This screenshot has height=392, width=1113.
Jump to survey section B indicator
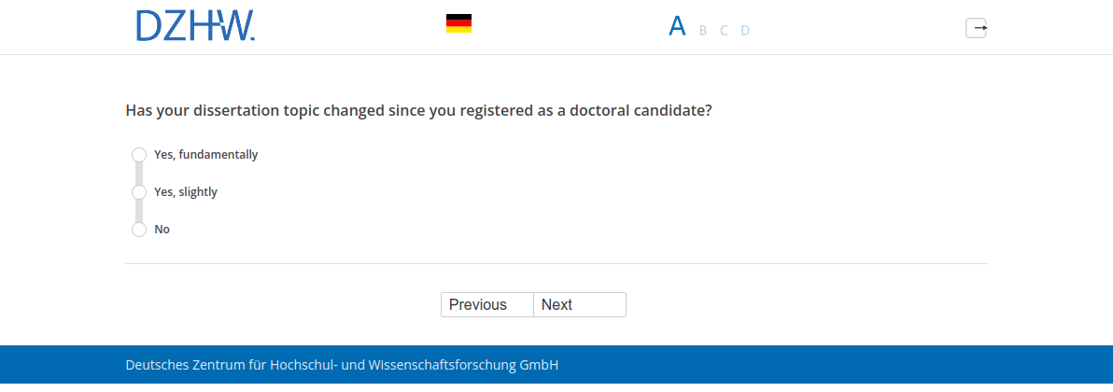click(703, 31)
